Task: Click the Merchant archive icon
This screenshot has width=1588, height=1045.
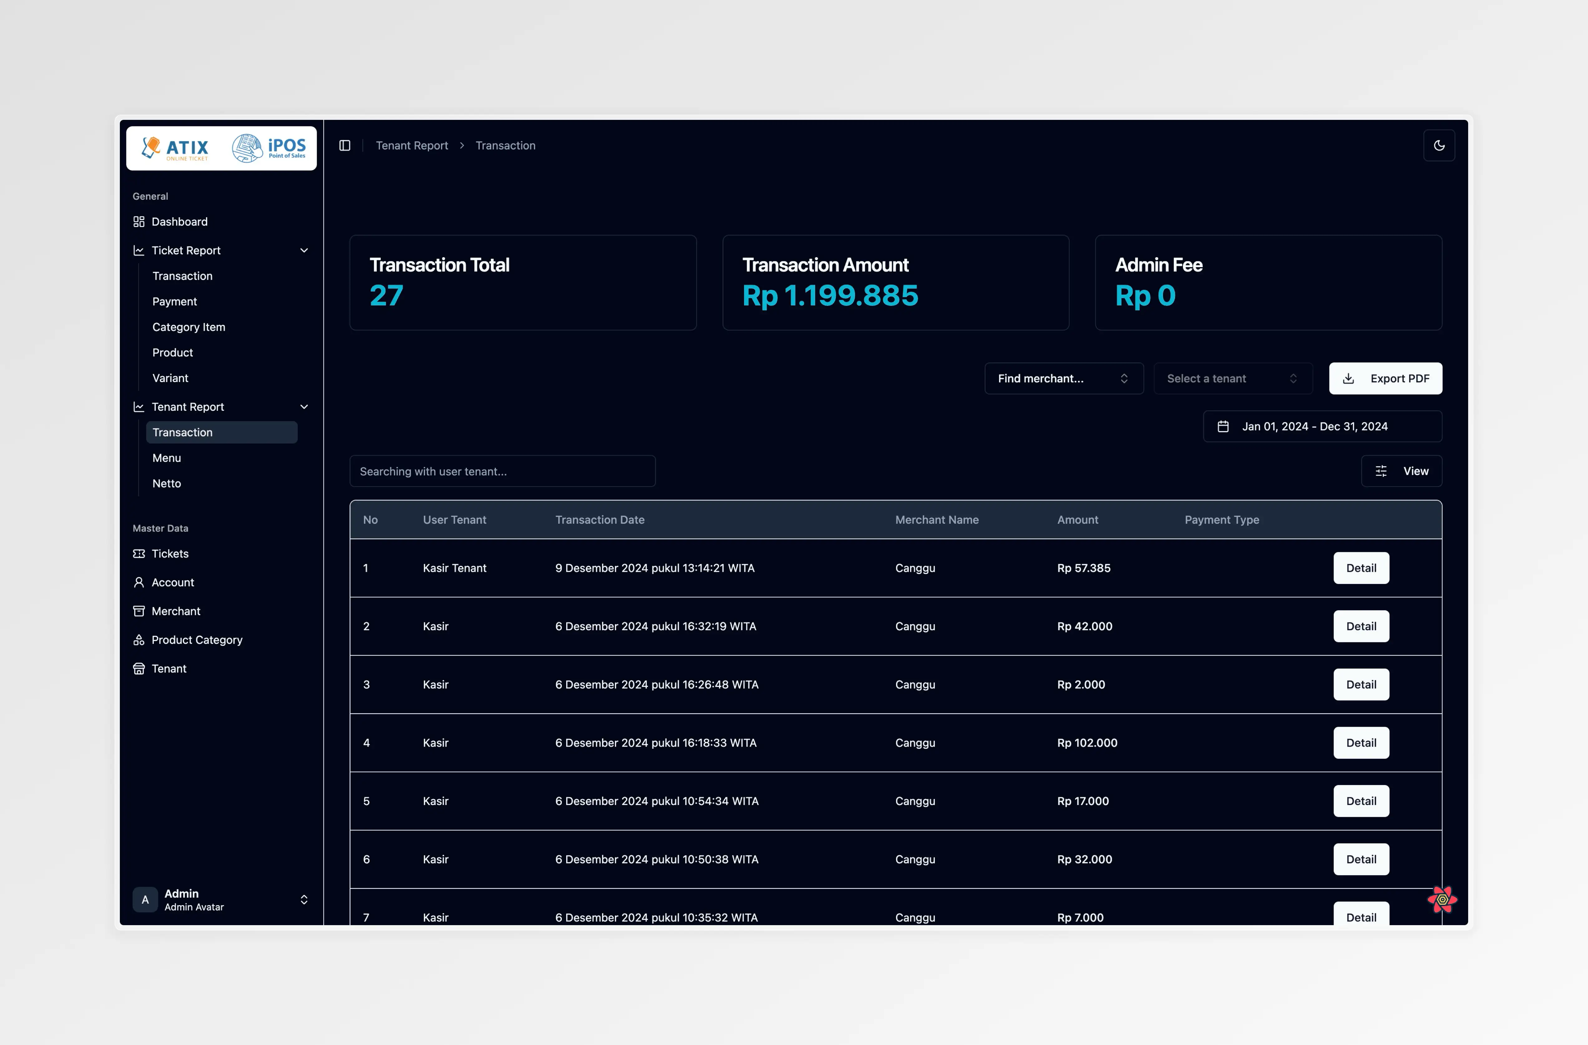Action: (139, 611)
